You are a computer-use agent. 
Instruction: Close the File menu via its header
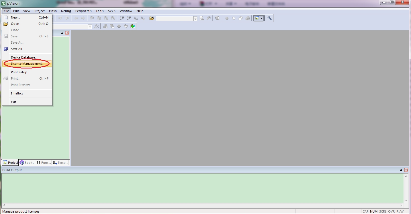point(6,11)
